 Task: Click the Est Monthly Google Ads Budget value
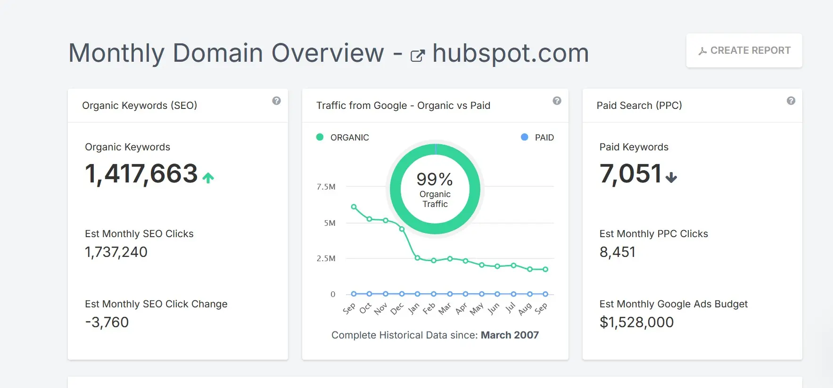(x=636, y=322)
